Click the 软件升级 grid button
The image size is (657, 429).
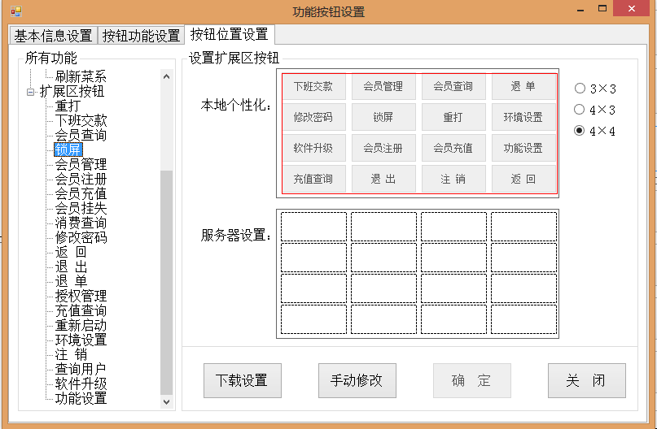tap(313, 148)
